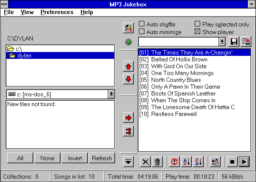The width and height of the screenshot is (256, 182).
Task: Move selected song down with red arrow
Action: tap(128, 79)
